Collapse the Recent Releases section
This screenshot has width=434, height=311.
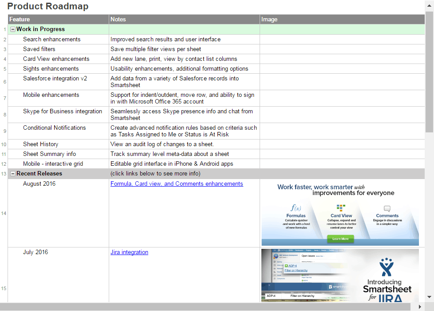point(13,174)
